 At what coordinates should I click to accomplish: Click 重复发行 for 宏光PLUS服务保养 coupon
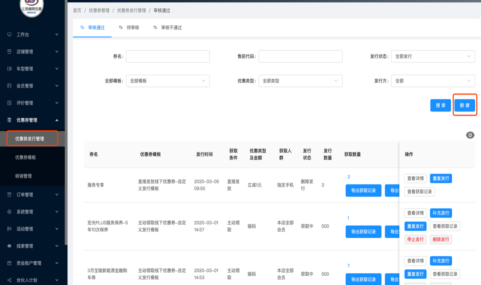click(x=416, y=226)
